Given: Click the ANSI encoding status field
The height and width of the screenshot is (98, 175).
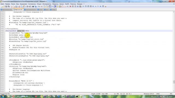Looking at the screenshot, I should click(158, 94).
